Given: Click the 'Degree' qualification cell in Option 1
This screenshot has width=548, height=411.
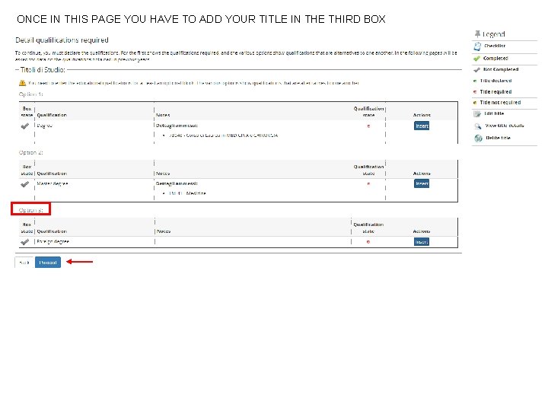Looking at the screenshot, I should 45,126.
